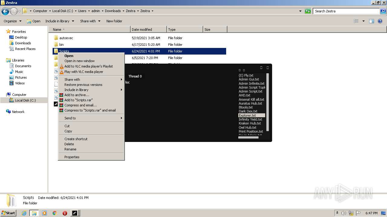Select Infinity Yield.txt in Zestra script list
The width and height of the screenshot is (387, 217).
[250, 119]
